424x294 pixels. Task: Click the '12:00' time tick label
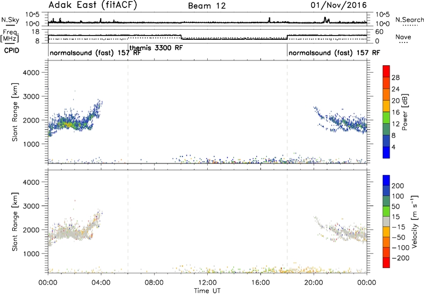[207, 283]
